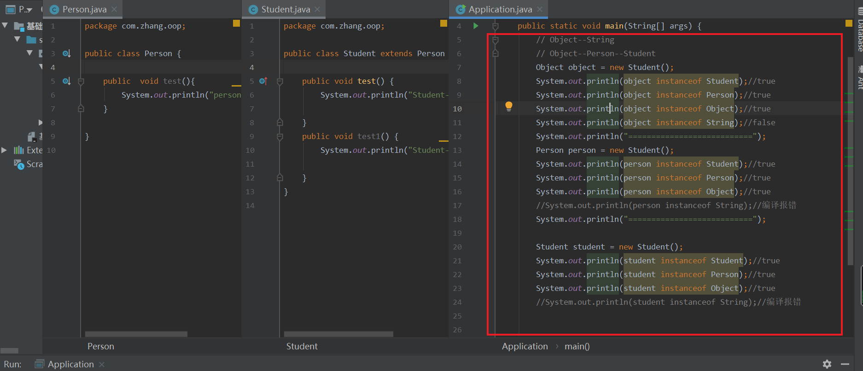Screen dimensions: 863x371
Task: Click the overriding-method gutter icon beside Student's test()
Action: click(263, 81)
